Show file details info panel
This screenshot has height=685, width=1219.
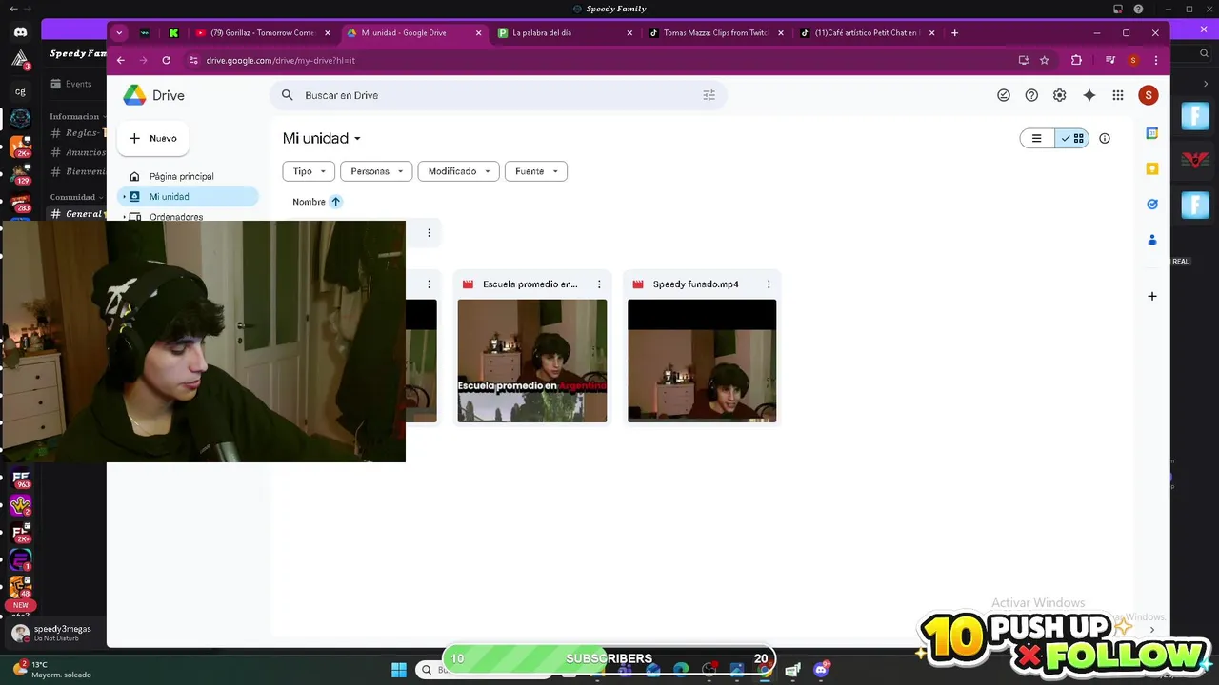click(x=1105, y=138)
